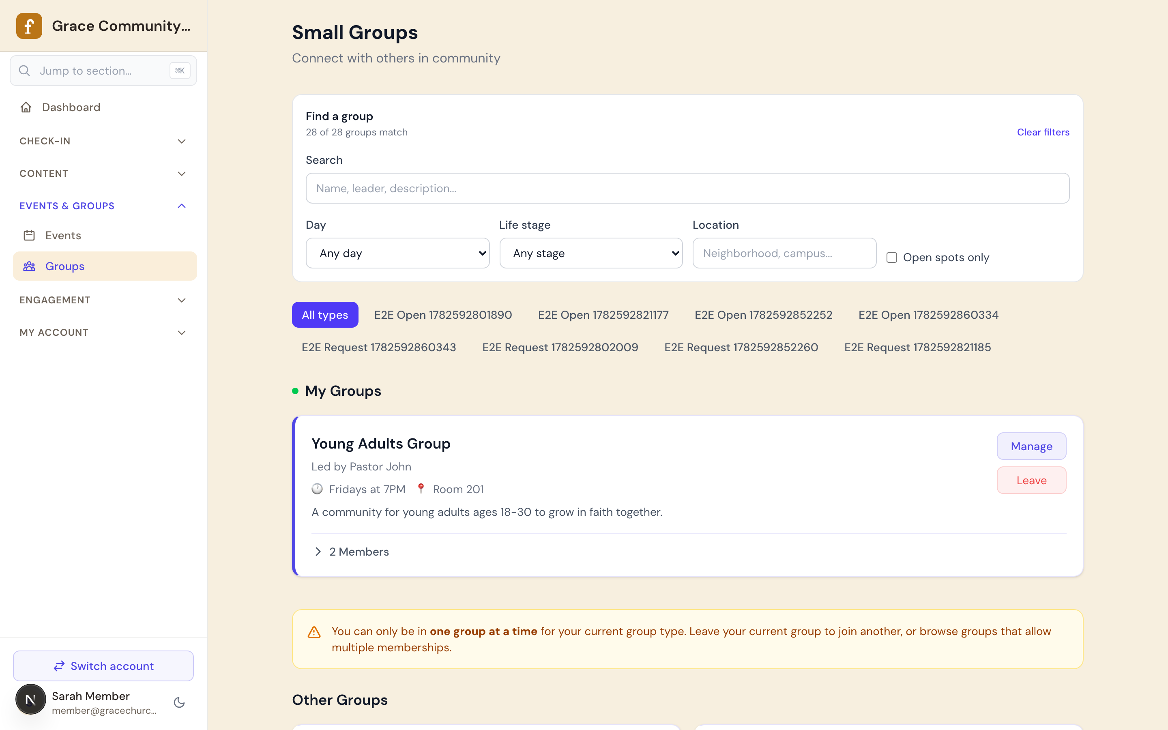Click the Location neighborhood input field
This screenshot has width=1168, height=730.
tap(784, 253)
